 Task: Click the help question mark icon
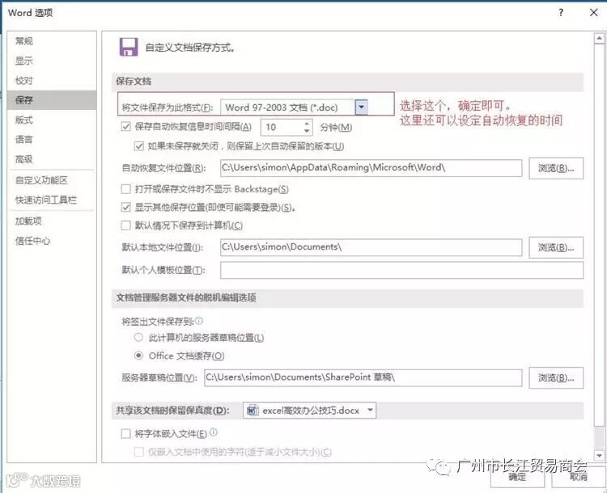click(x=561, y=12)
